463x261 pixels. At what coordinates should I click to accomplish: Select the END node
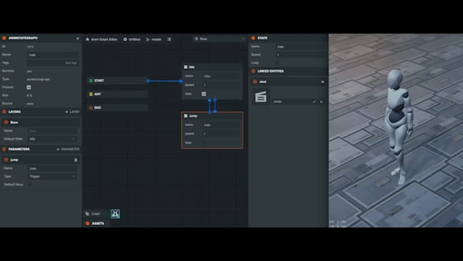(118, 108)
